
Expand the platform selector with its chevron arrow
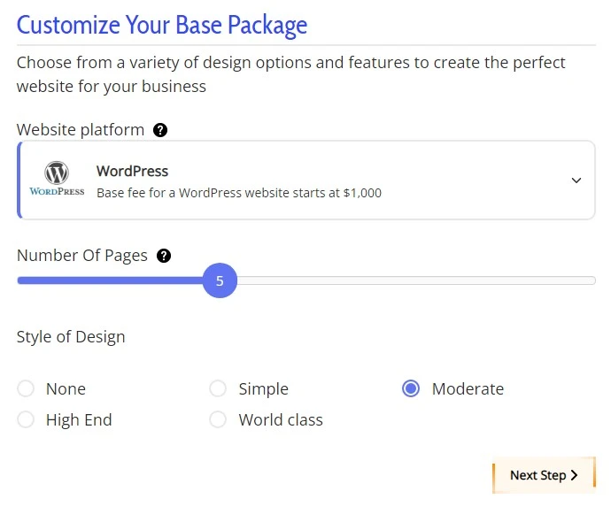(x=576, y=180)
